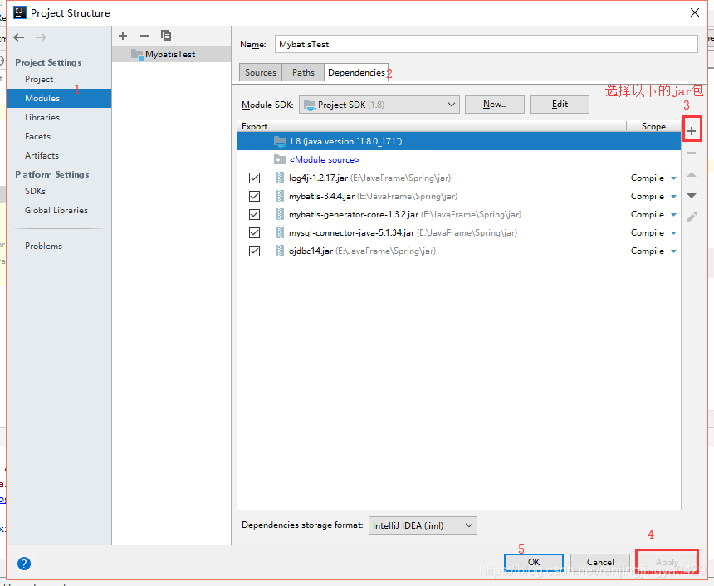Open scope dropdown for mybatis-generator-core jar
This screenshot has height=586, width=714.
673,215
